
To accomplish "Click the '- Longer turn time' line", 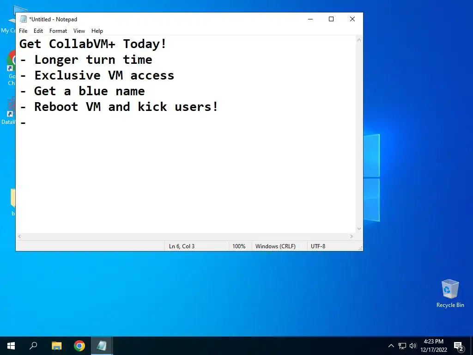I will click(x=85, y=60).
